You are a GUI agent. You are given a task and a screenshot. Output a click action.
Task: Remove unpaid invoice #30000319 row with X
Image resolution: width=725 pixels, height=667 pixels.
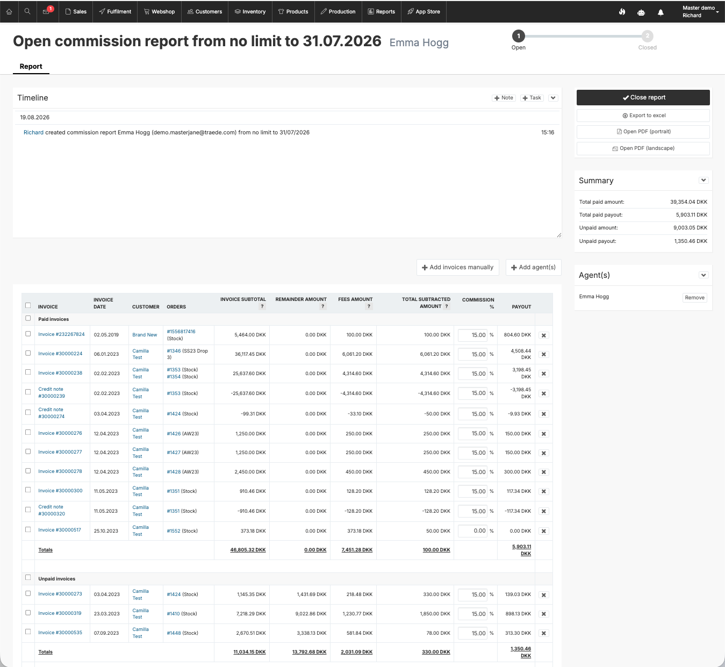(x=544, y=614)
